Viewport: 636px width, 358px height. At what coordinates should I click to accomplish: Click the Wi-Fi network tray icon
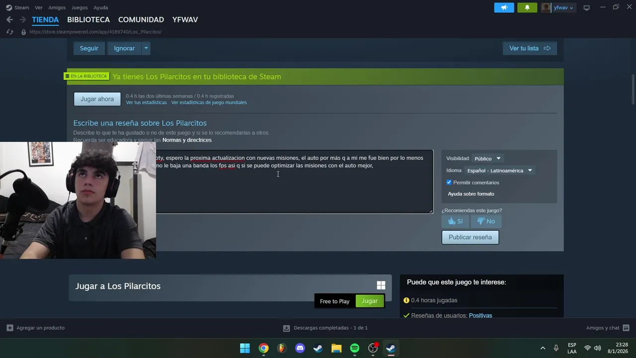coord(587,348)
